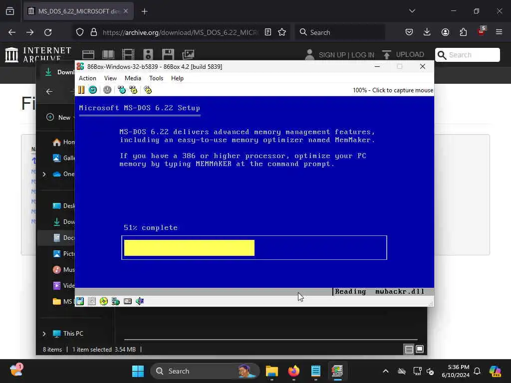The height and width of the screenshot is (383, 511).
Task: Open the Firefox downloads panel
Action: click(427, 32)
